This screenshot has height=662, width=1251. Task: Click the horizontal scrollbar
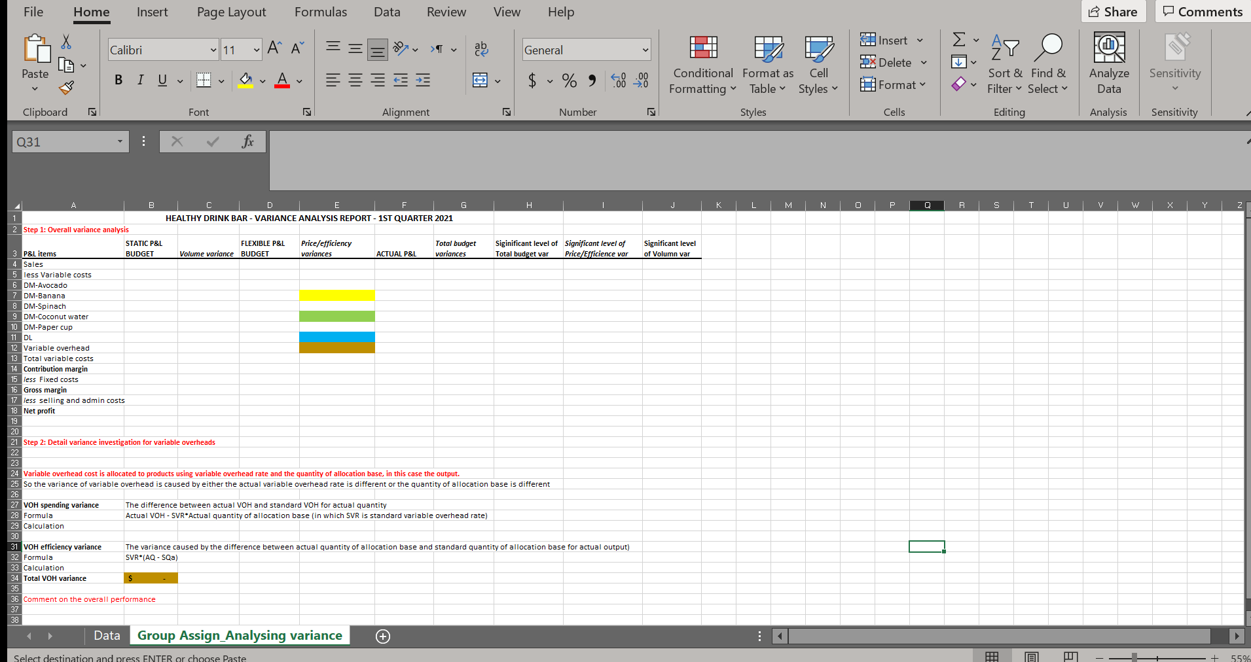click(x=999, y=636)
